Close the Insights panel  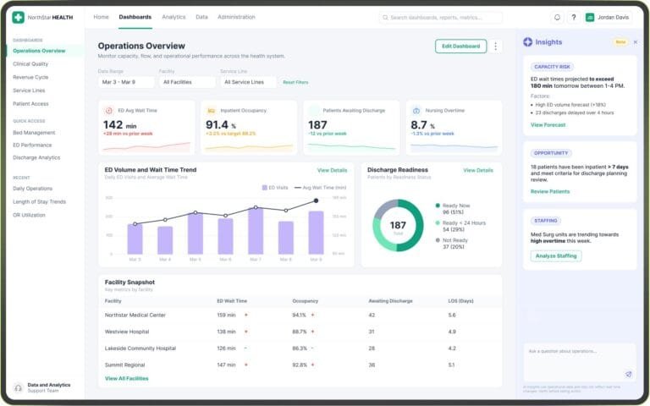tap(635, 42)
